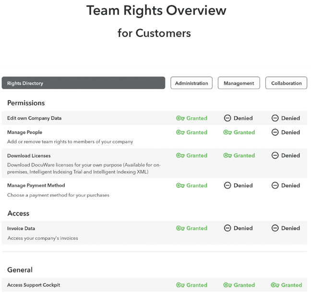
Task: Click the Management denied icon for Invoice Data
Action: click(228, 228)
